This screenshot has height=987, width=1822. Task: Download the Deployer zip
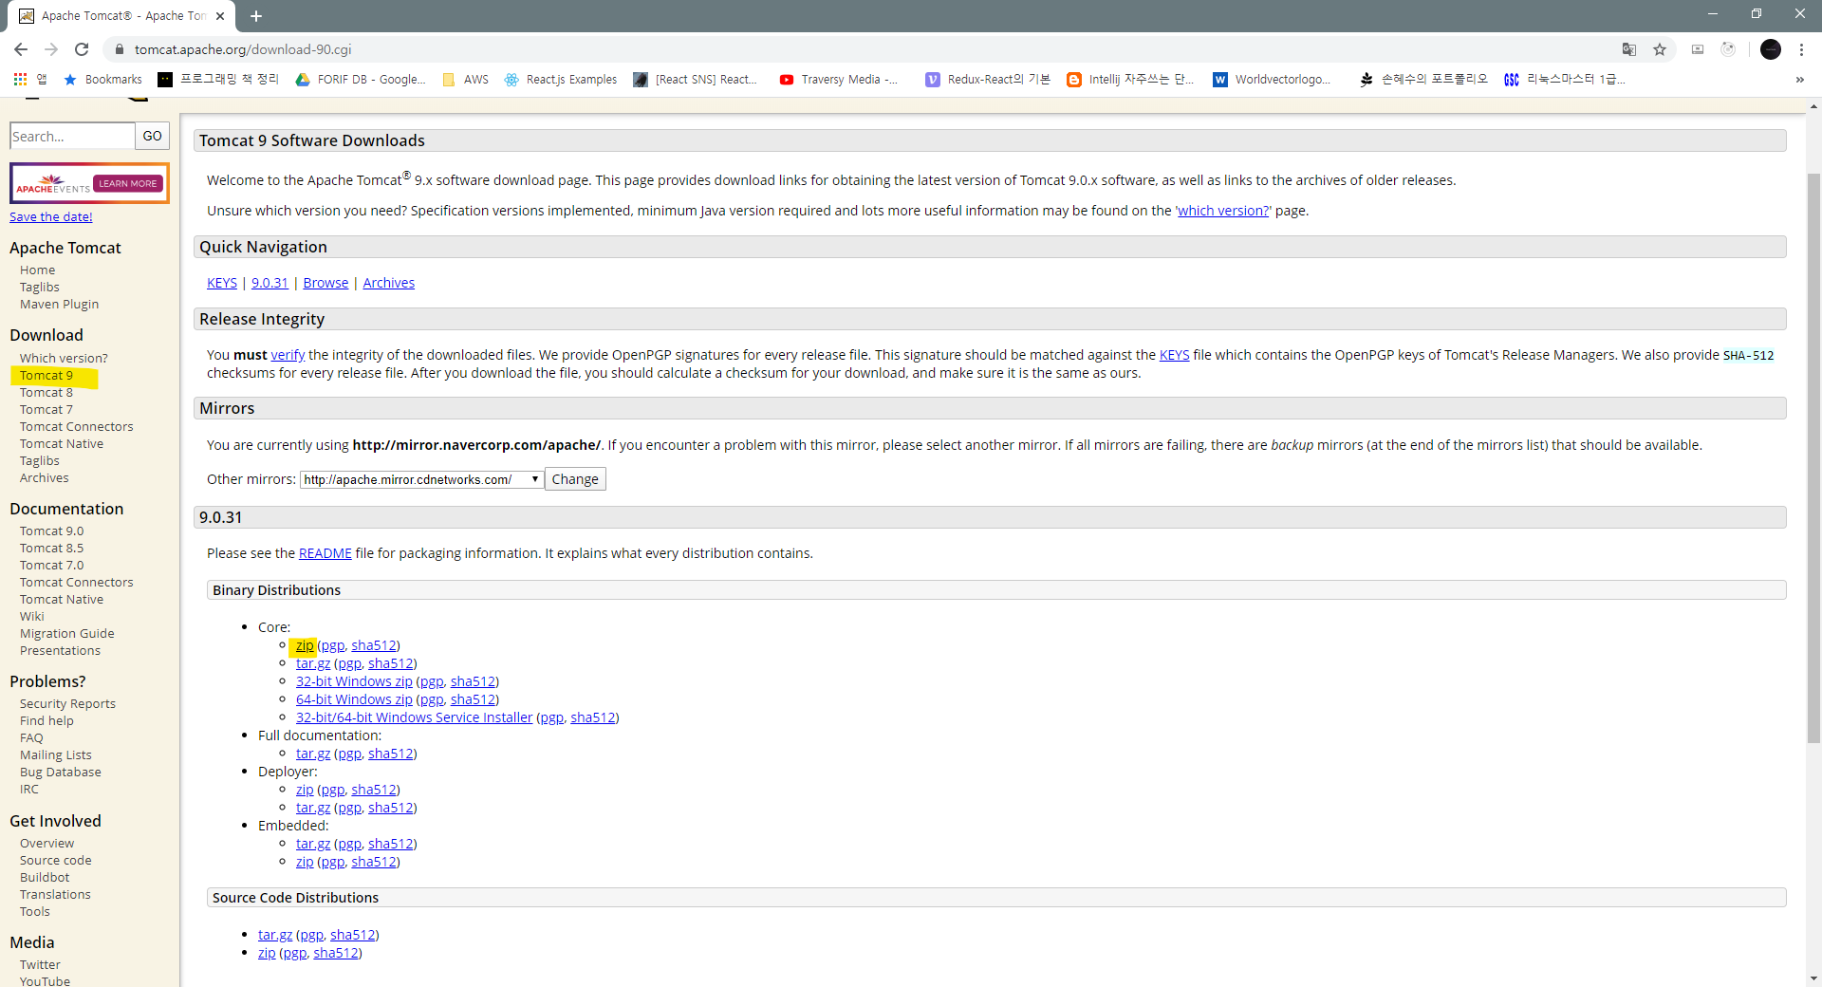tap(305, 790)
